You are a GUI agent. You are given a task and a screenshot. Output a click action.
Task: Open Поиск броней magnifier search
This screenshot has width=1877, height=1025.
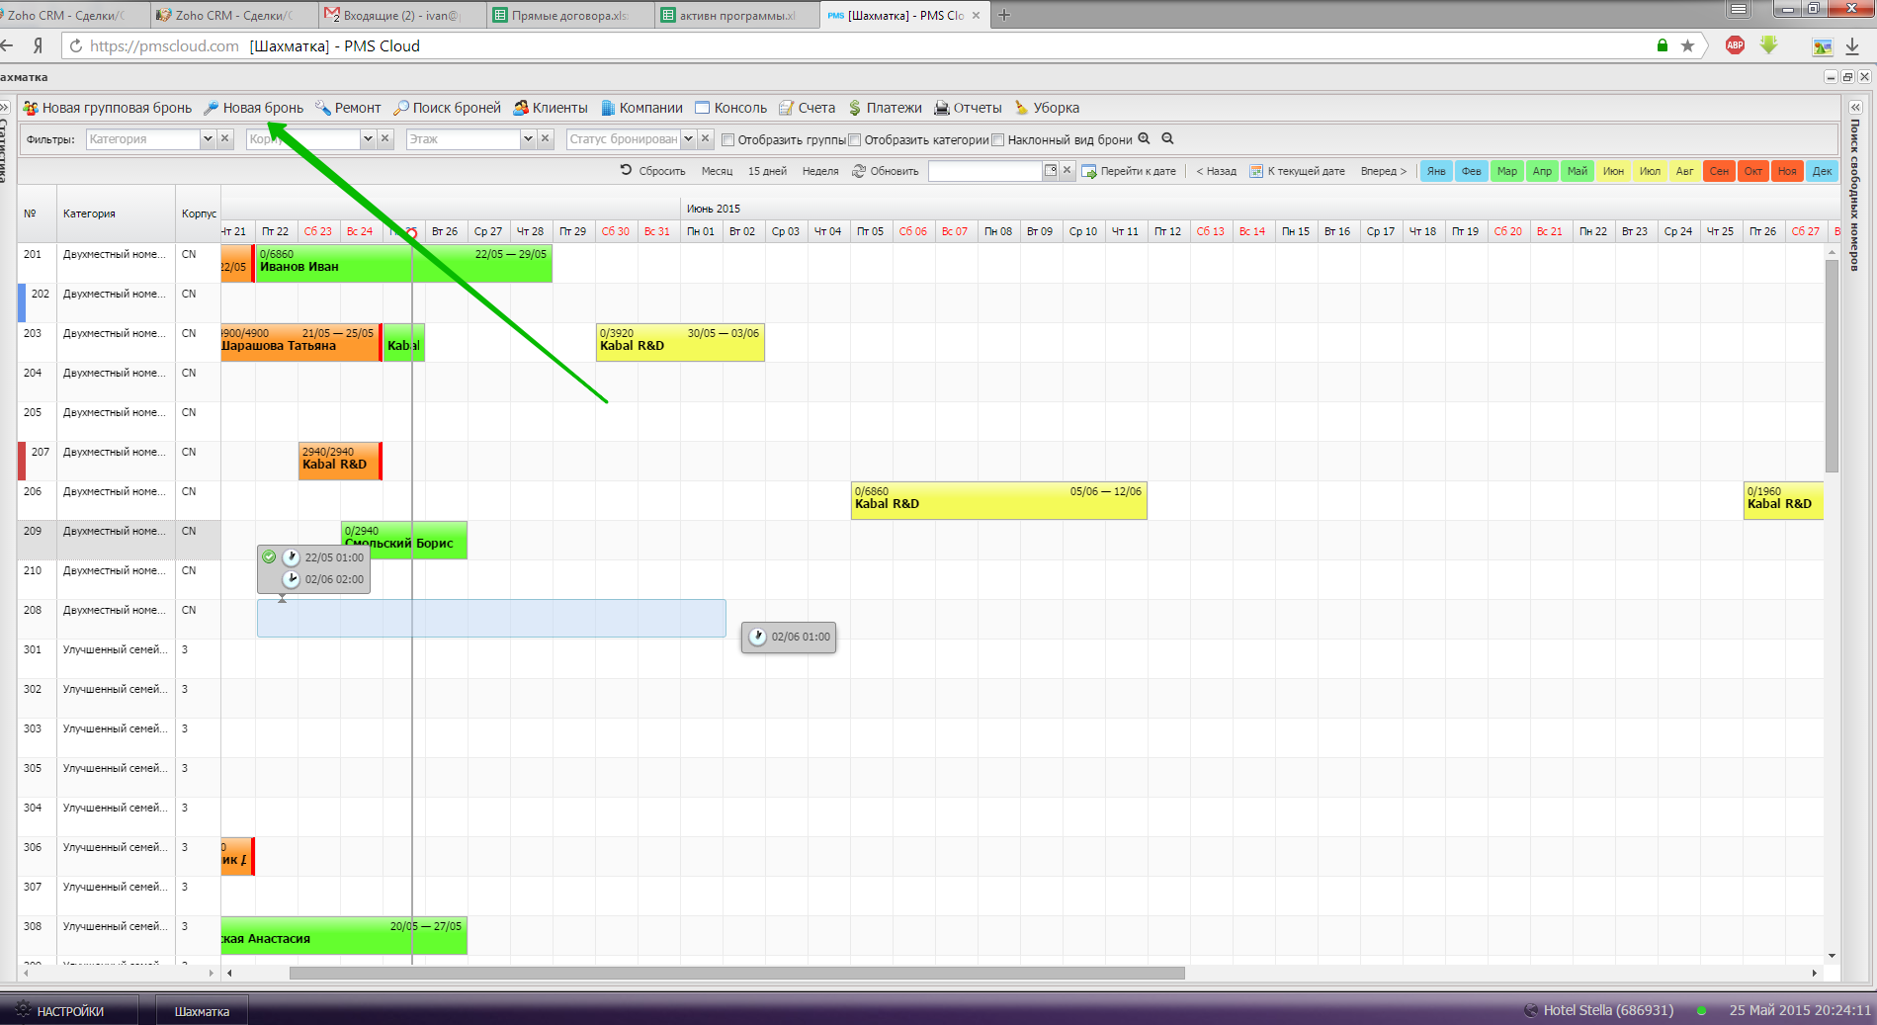click(x=401, y=108)
